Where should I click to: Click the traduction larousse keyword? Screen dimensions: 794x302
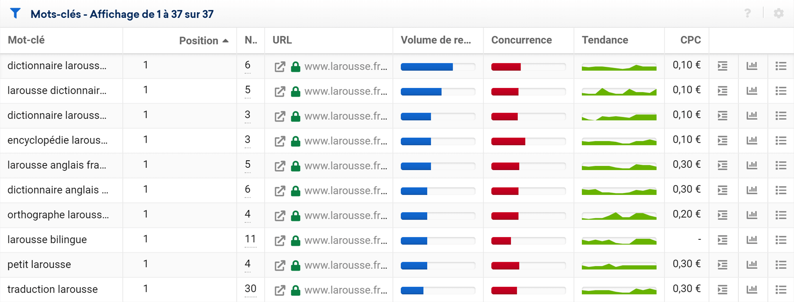point(52,289)
